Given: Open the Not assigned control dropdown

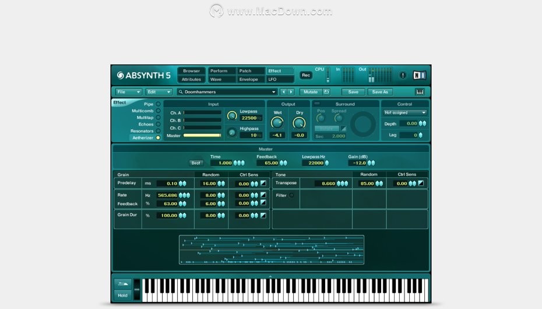Looking at the screenshot, I should (405, 113).
